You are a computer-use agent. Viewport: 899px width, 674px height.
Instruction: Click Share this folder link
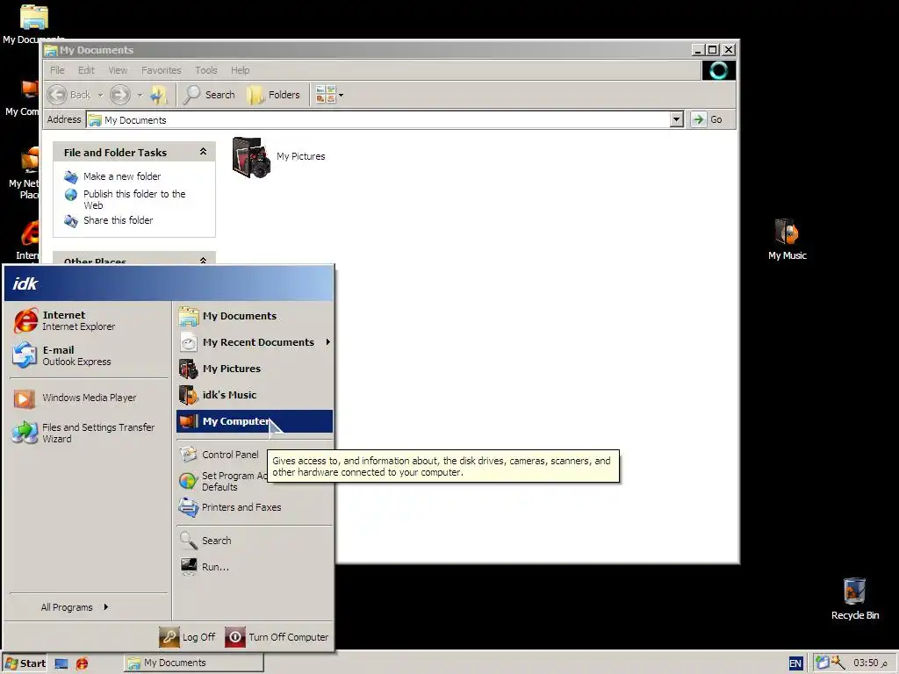pos(119,220)
